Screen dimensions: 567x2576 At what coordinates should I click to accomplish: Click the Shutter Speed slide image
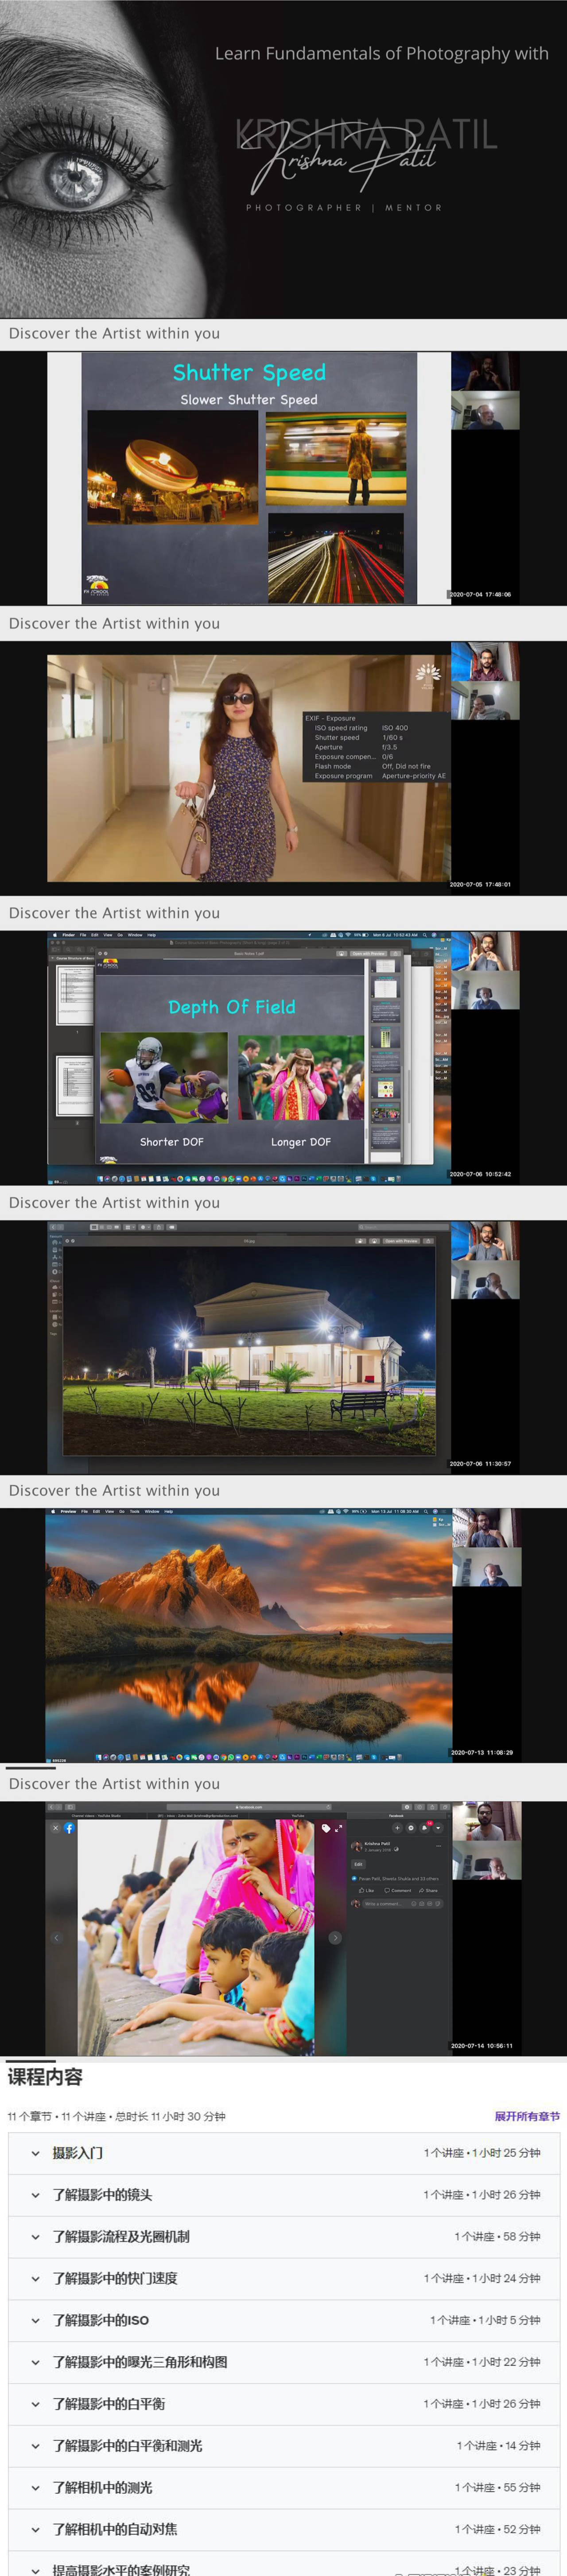(249, 478)
